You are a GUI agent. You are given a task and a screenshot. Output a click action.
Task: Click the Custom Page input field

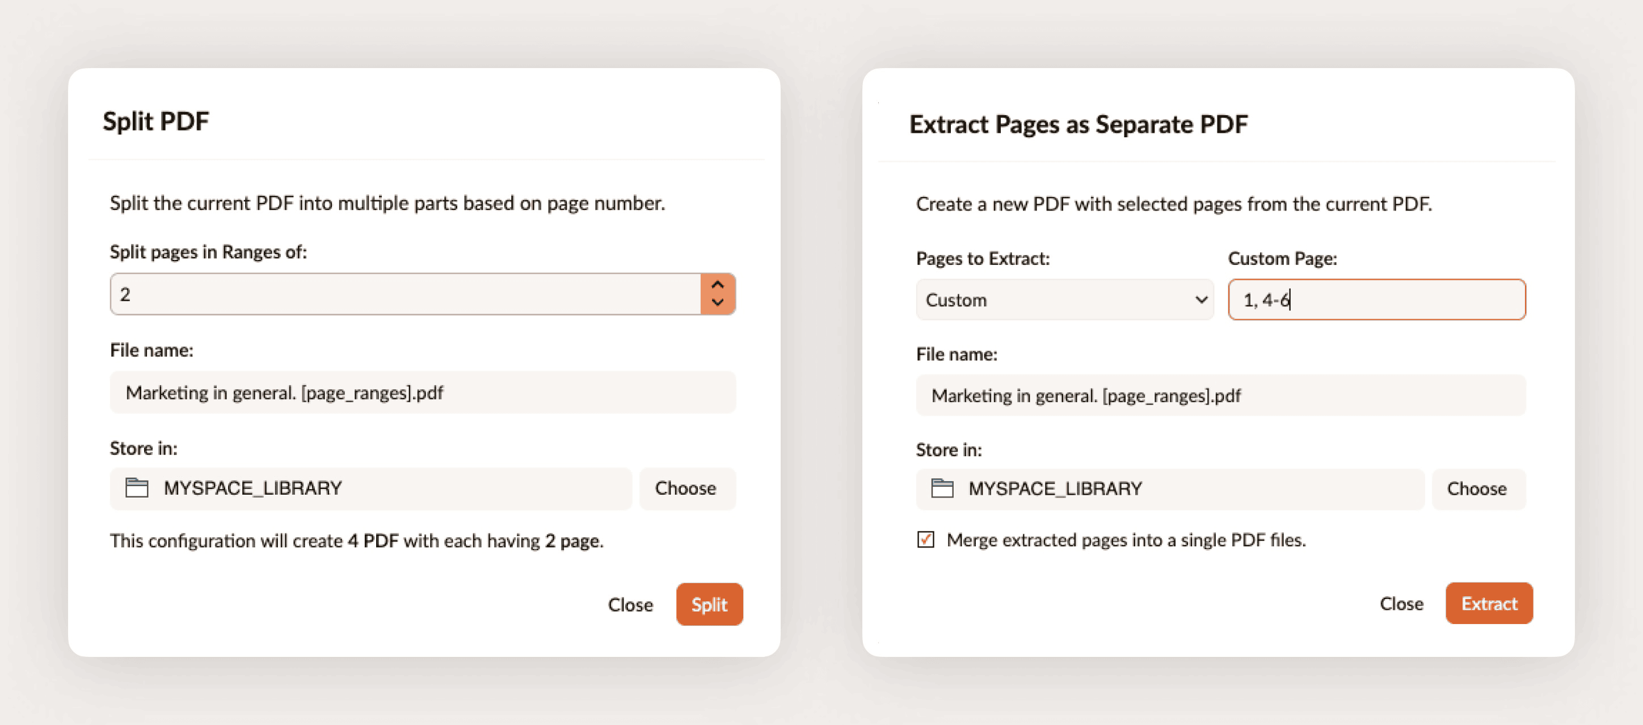tap(1376, 300)
